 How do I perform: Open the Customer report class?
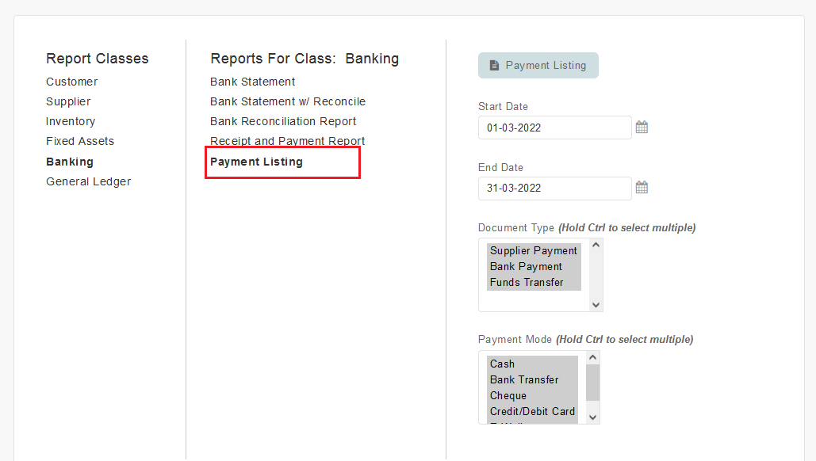pos(72,82)
